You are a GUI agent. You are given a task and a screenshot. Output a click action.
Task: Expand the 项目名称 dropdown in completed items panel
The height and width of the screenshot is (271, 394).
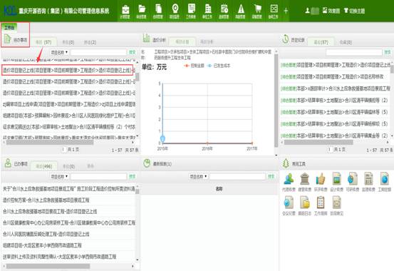[x=59, y=177]
